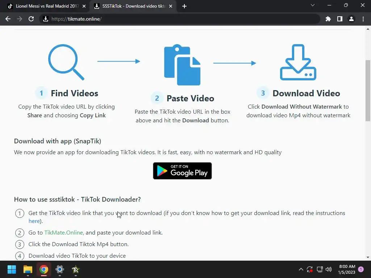This screenshot has width=371, height=278.
Task: Close the Lionel Messi TikTok tab
Action: click(84, 6)
